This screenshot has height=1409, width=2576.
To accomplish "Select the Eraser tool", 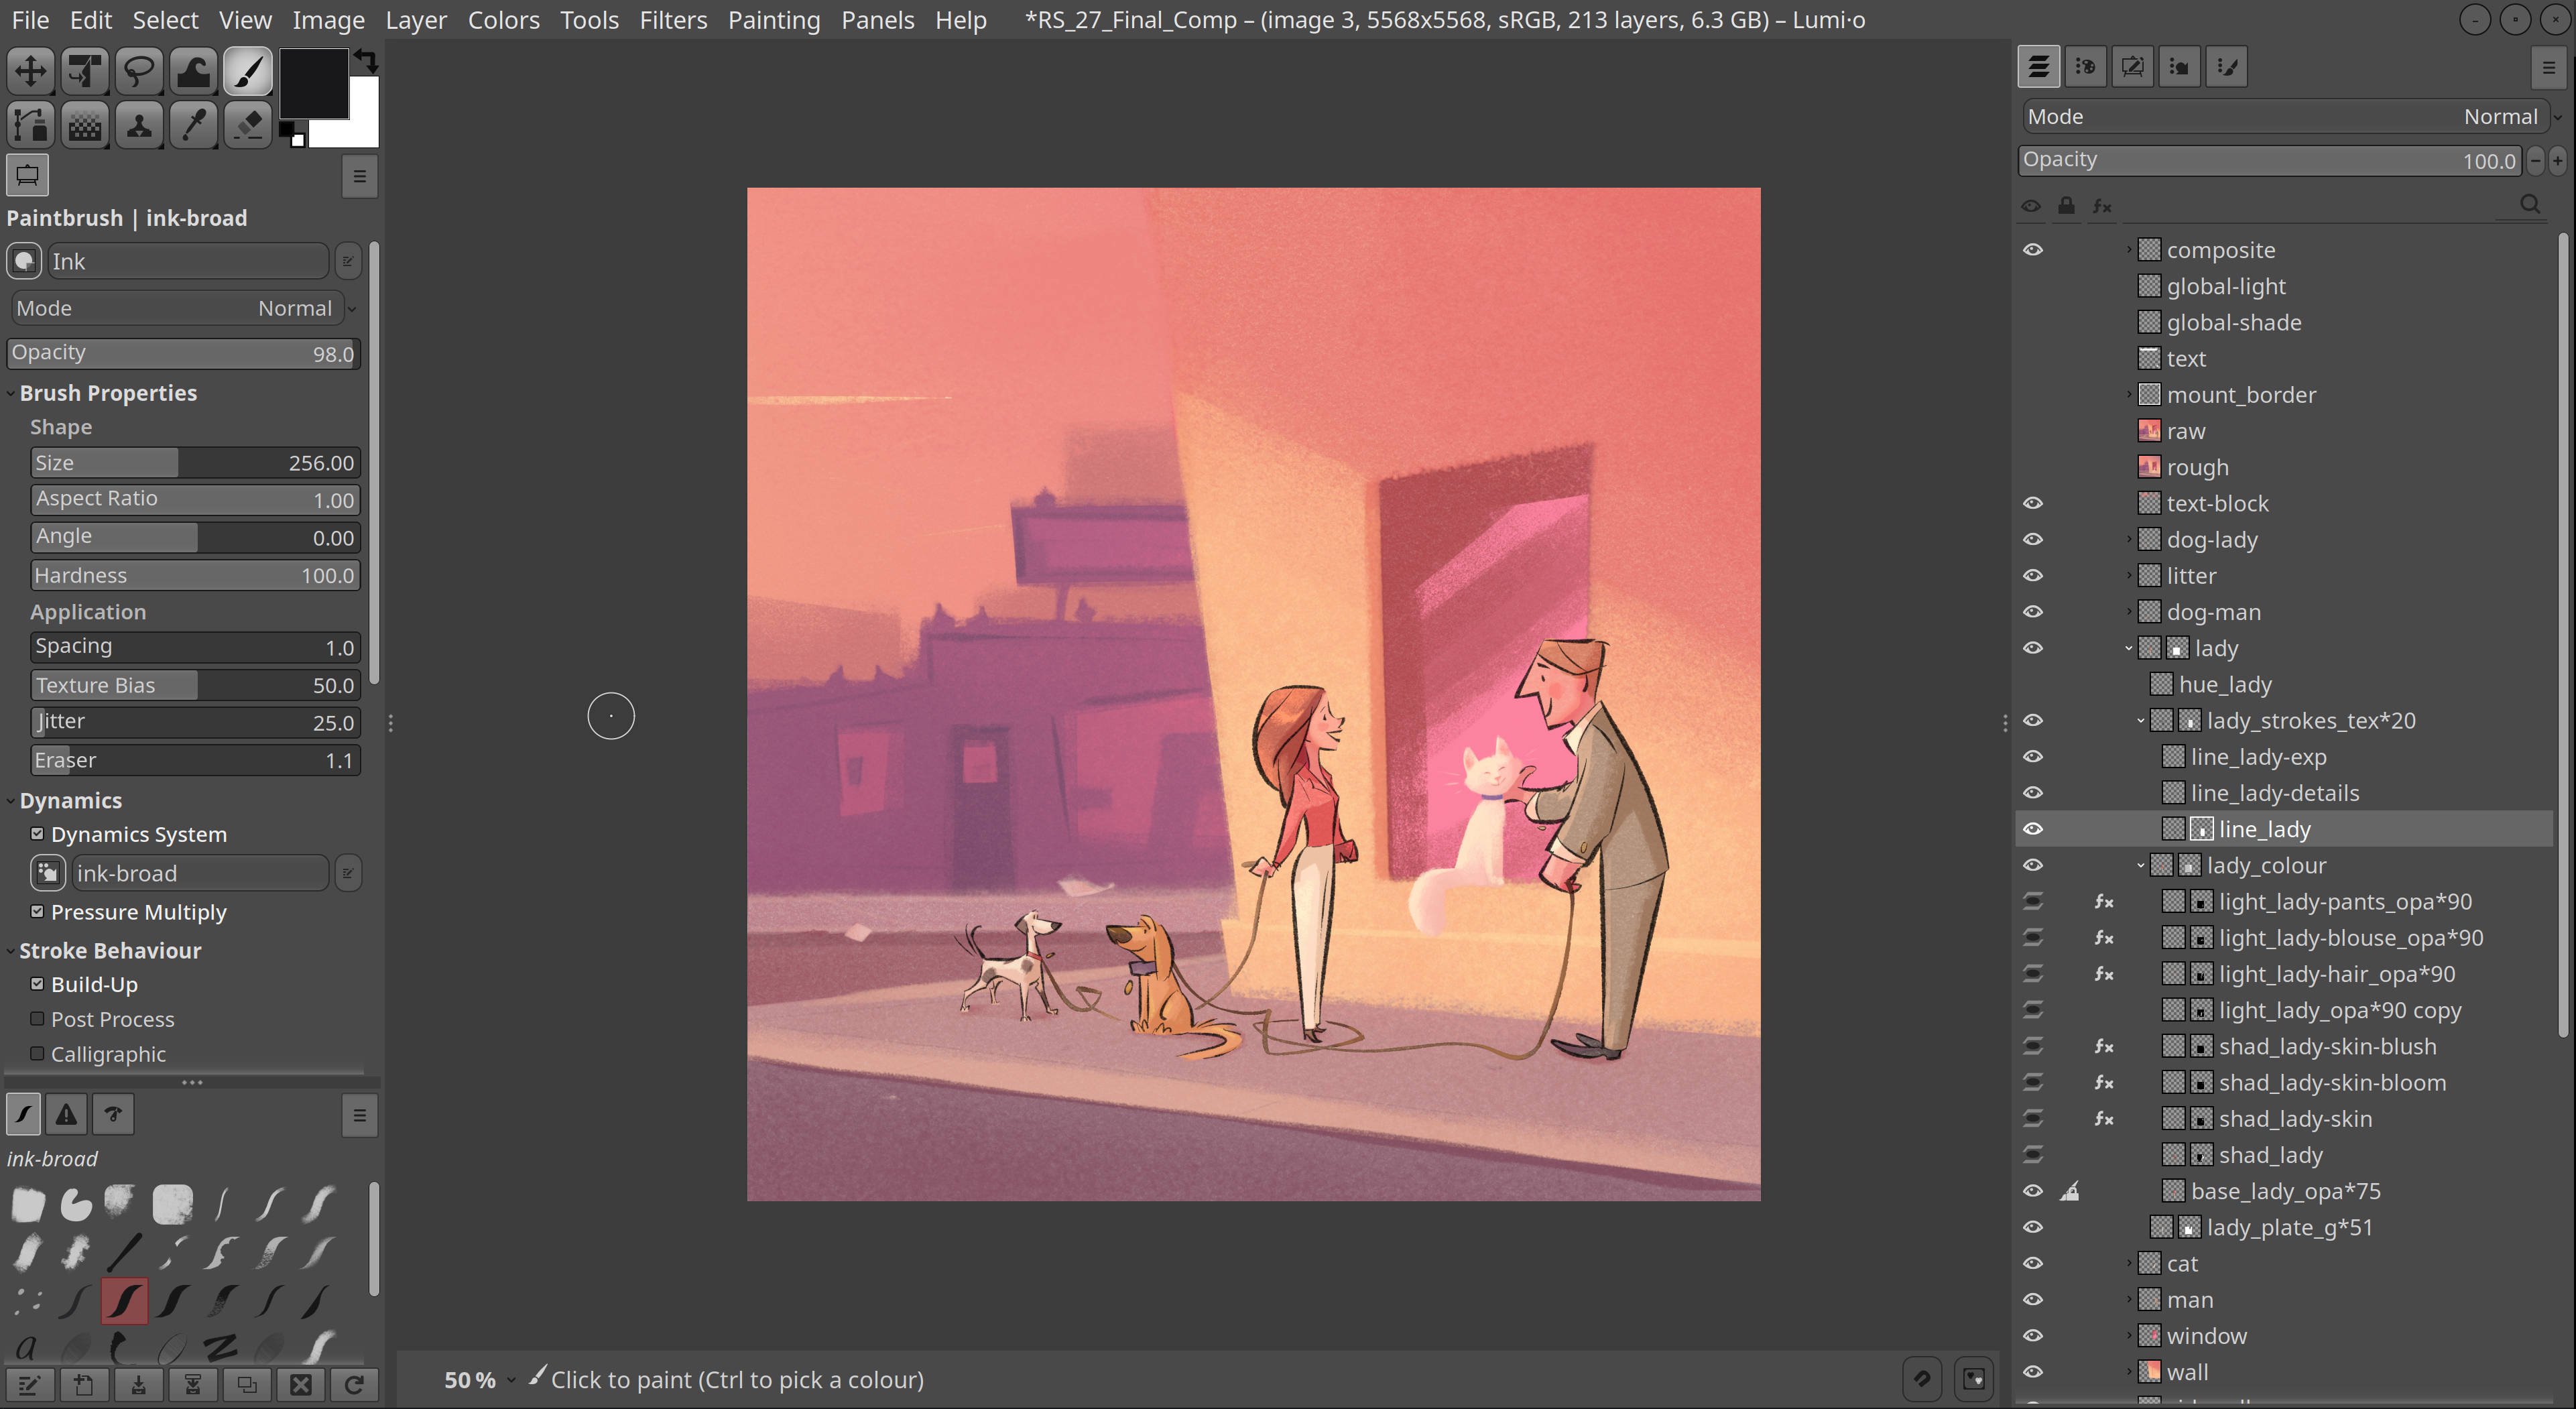I will tap(247, 126).
